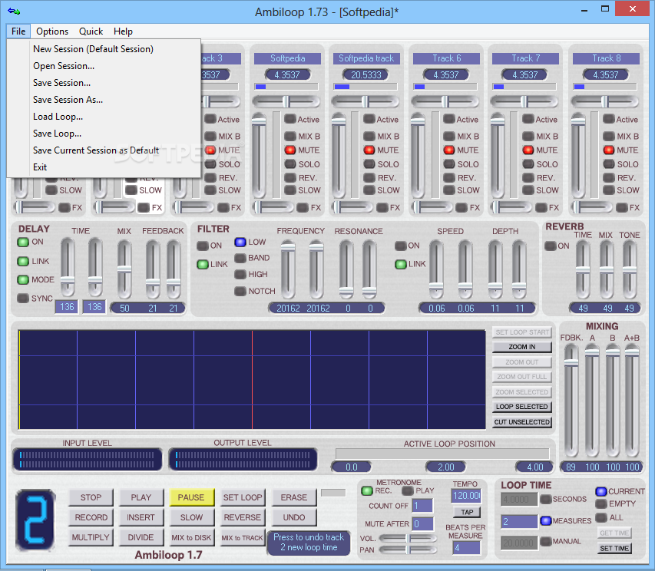The image size is (655, 571).
Task: Open the Quick menu
Action: click(x=91, y=31)
